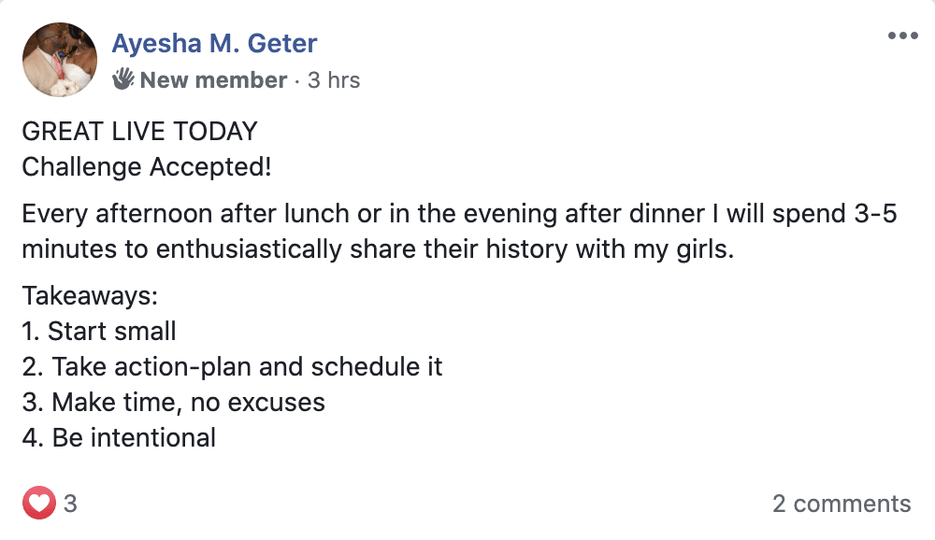Click the Takeaways: label
The width and height of the screenshot is (935, 540).
[90, 295]
